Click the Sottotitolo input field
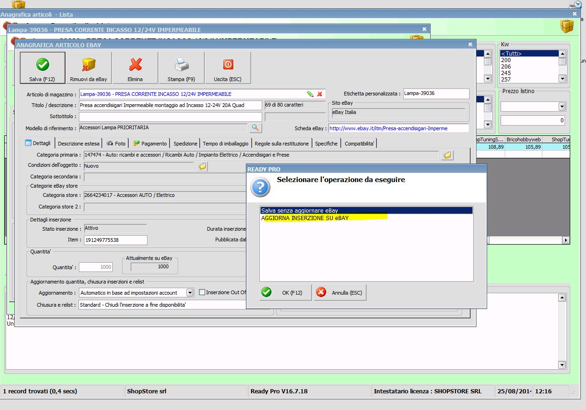The image size is (586, 410). [x=170, y=116]
